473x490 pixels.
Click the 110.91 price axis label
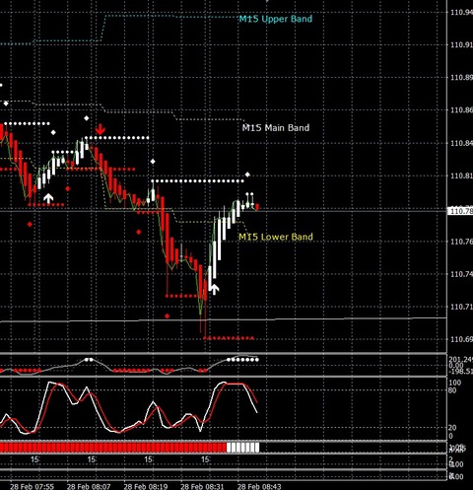pyautogui.click(x=461, y=44)
